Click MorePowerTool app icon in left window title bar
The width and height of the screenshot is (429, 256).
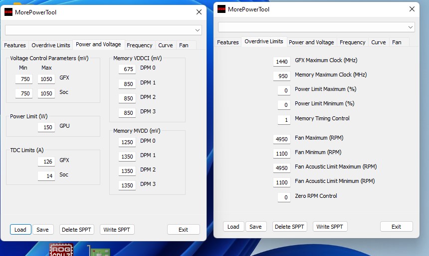pos(8,12)
